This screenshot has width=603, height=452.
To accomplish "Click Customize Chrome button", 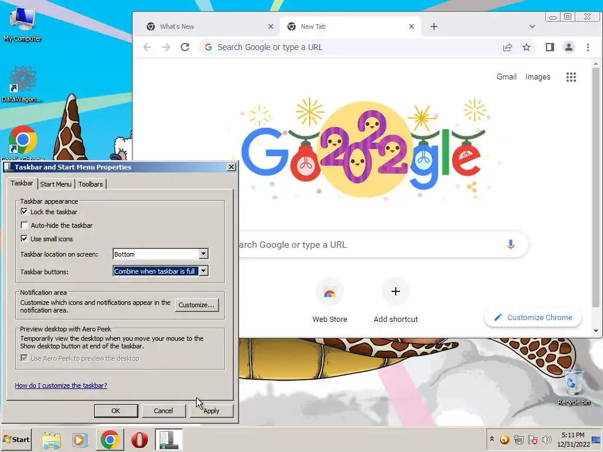I will point(532,317).
